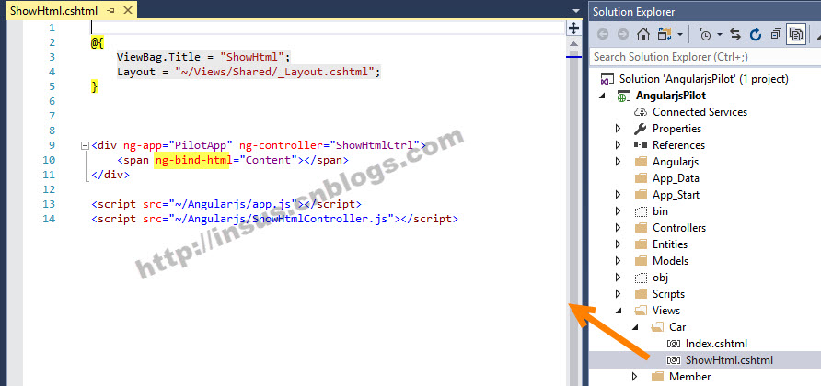
Task: Click the open Views folder icon
Action: click(x=641, y=311)
